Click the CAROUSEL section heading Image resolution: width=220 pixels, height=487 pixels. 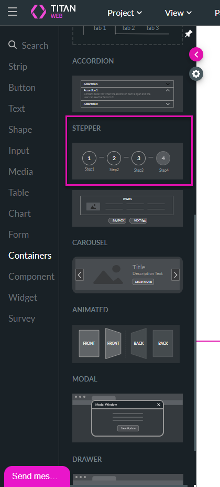[x=90, y=242]
